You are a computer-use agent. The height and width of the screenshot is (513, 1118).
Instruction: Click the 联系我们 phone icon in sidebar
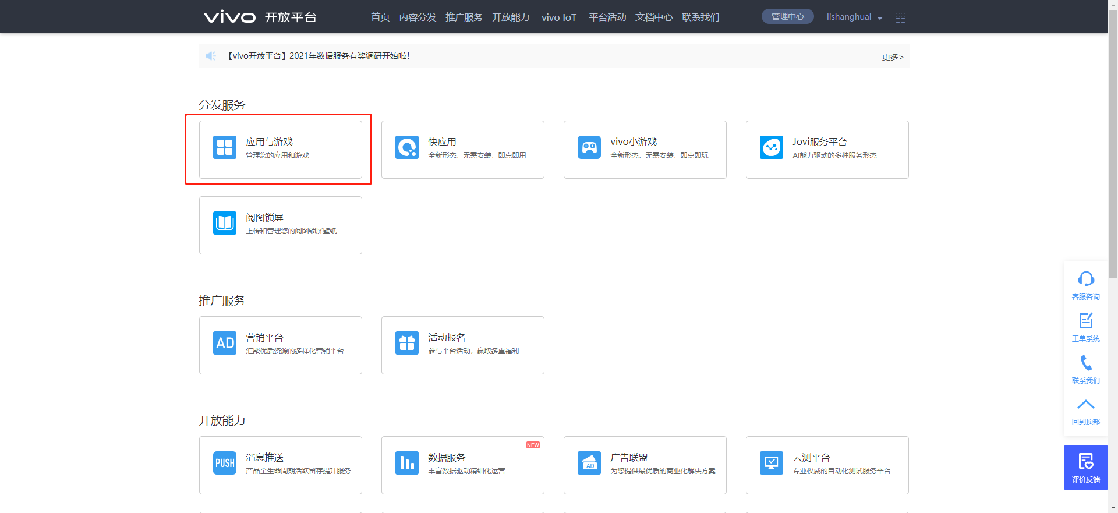[x=1086, y=363]
